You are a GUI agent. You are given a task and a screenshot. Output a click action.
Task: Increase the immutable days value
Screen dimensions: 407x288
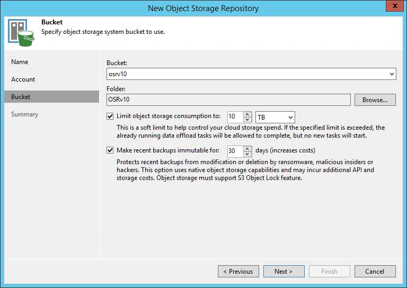[247, 148]
